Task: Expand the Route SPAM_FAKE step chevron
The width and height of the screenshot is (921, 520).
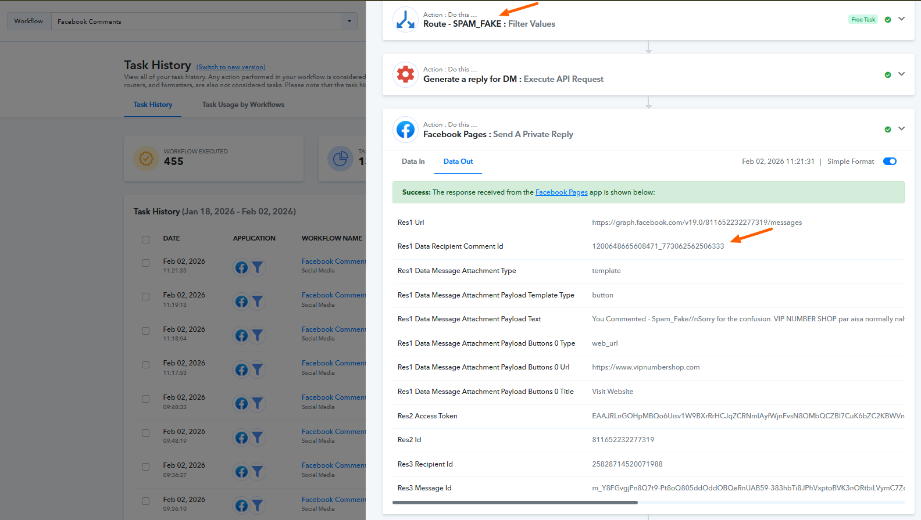Action: click(901, 19)
